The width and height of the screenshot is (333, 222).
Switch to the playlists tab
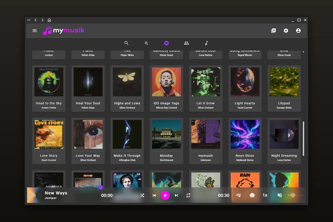(x=146, y=43)
